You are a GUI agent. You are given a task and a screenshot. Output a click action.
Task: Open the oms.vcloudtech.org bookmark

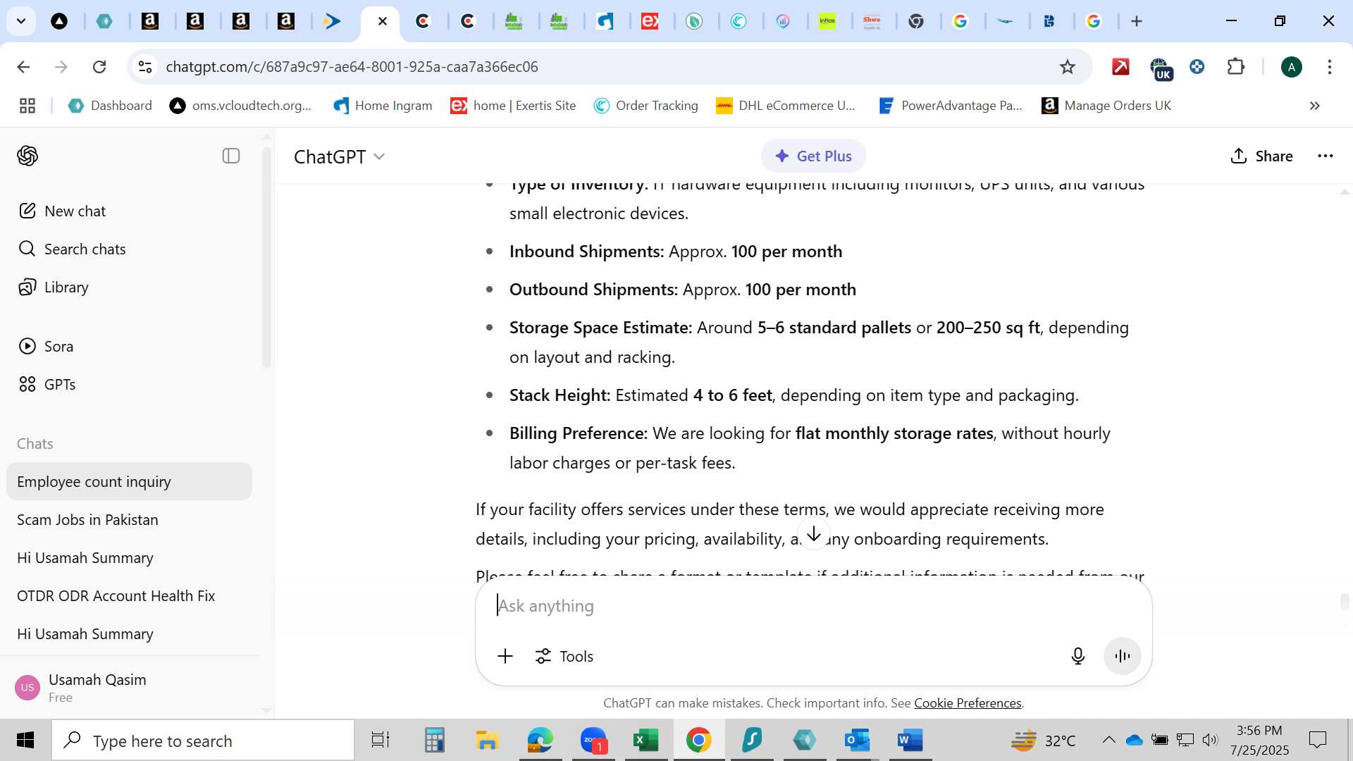click(x=241, y=106)
